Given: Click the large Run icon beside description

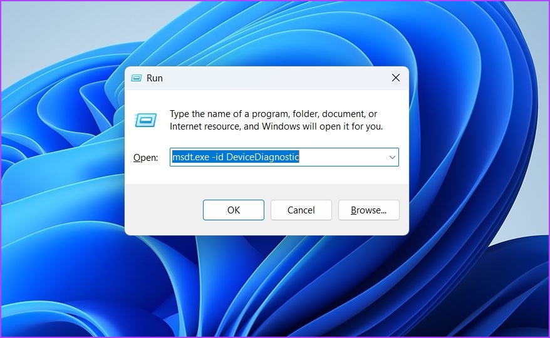Looking at the screenshot, I should click(145, 120).
